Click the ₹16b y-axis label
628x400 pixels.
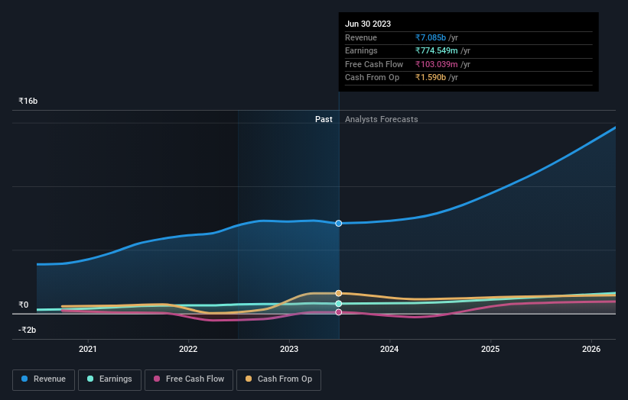[28, 101]
